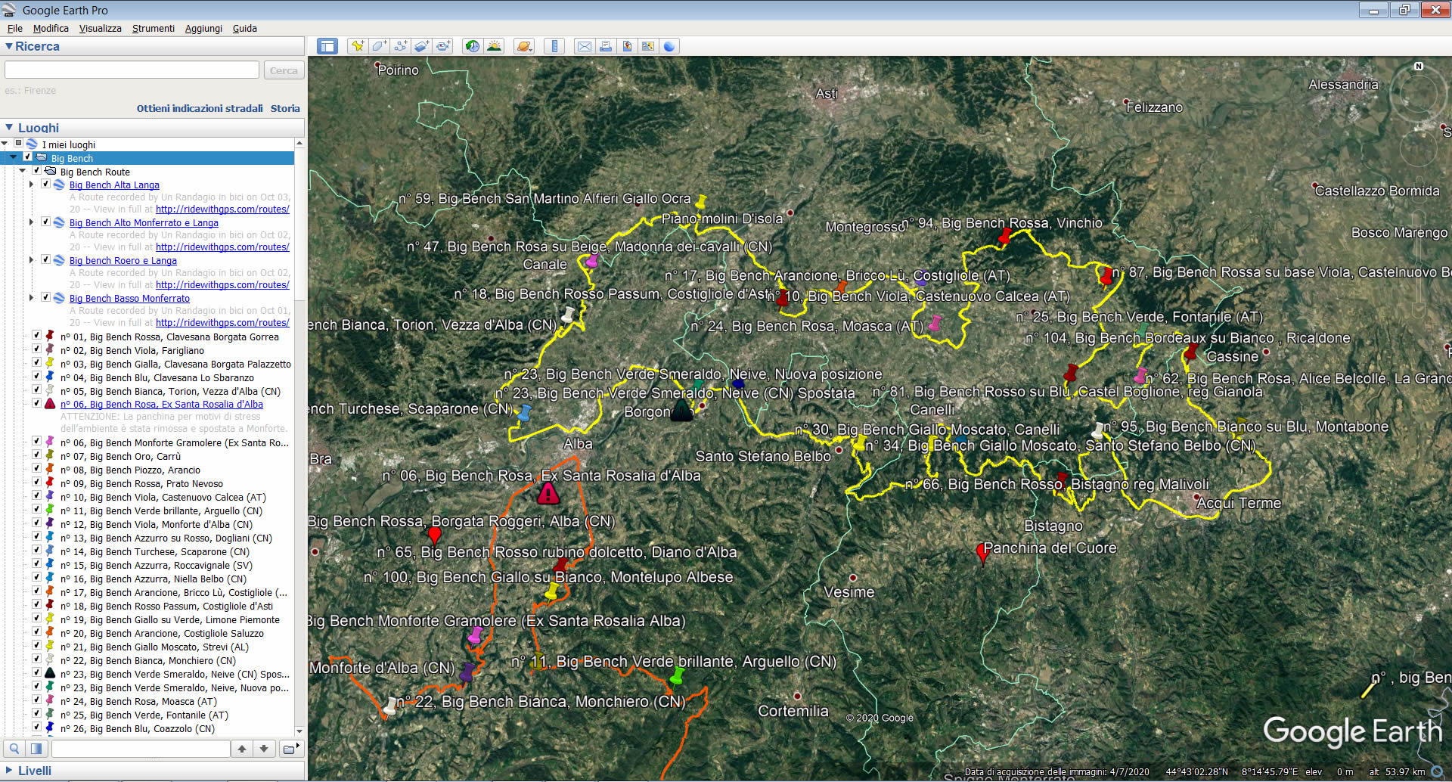Expand the Livelli panel
The width and height of the screenshot is (1452, 782).
8,771
